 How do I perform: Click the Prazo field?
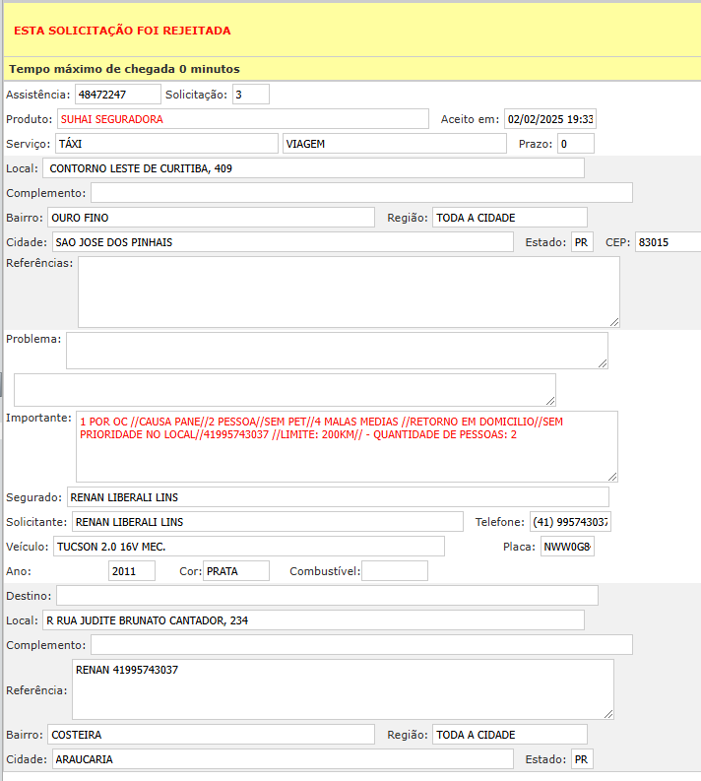tap(575, 144)
